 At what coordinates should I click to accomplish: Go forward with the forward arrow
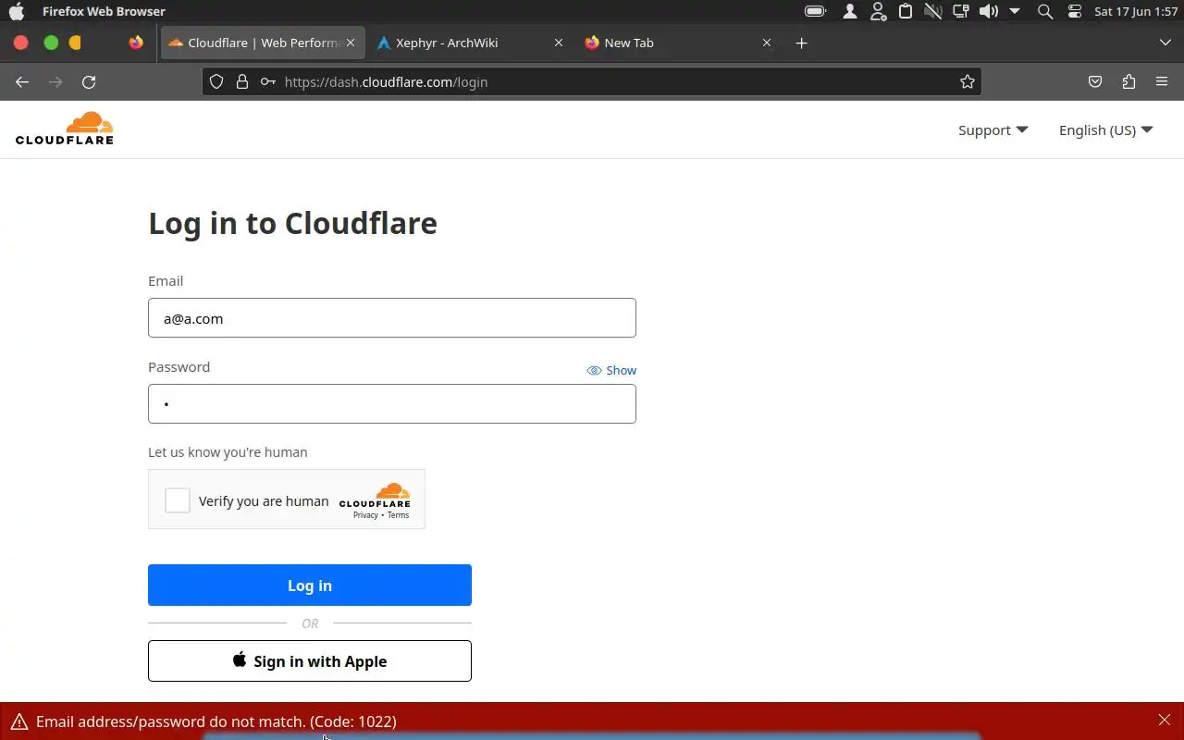[55, 81]
